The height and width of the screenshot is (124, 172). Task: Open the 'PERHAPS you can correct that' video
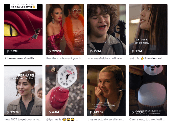(23, 91)
